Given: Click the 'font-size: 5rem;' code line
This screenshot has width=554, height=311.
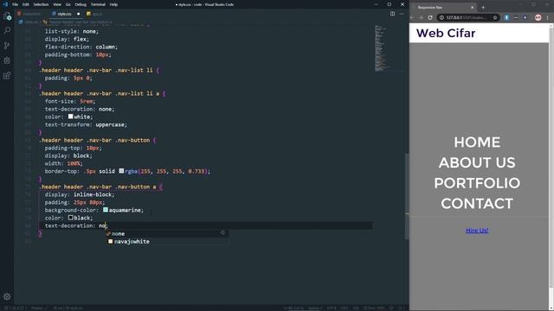Looking at the screenshot, I should (x=70, y=101).
